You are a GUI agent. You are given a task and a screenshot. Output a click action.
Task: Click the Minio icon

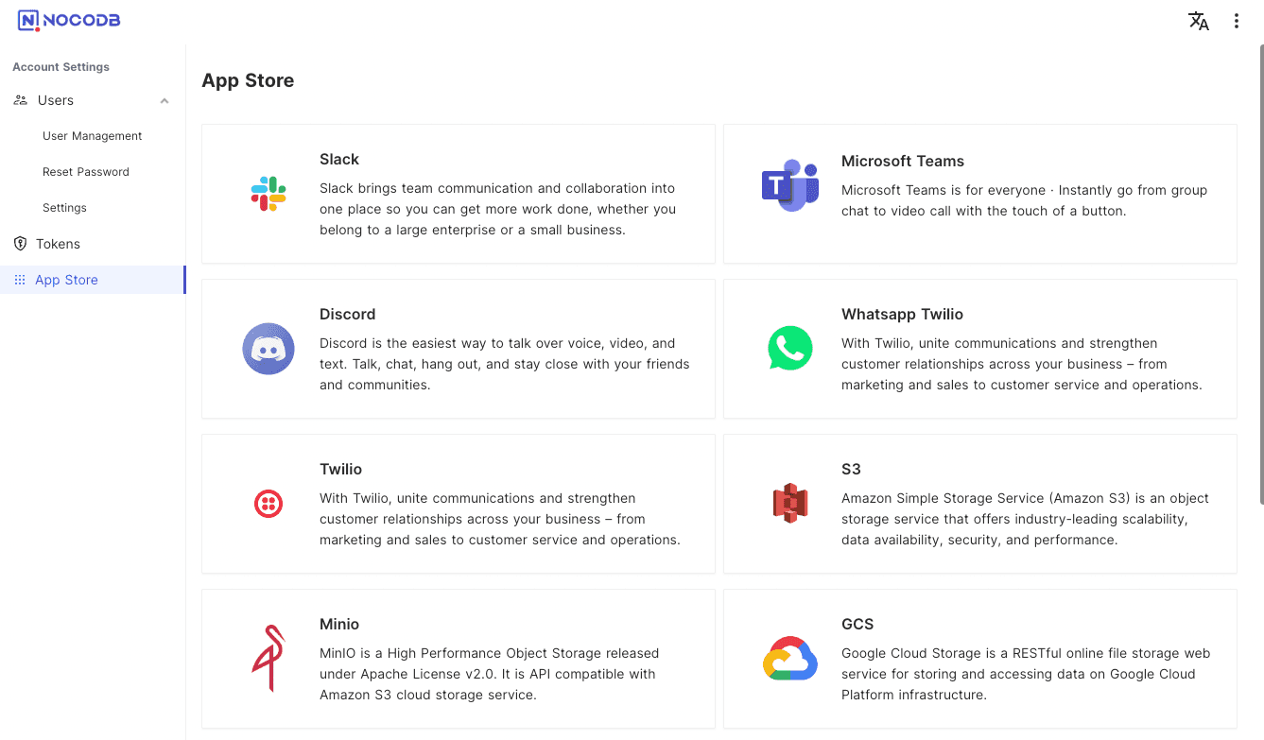(x=268, y=659)
